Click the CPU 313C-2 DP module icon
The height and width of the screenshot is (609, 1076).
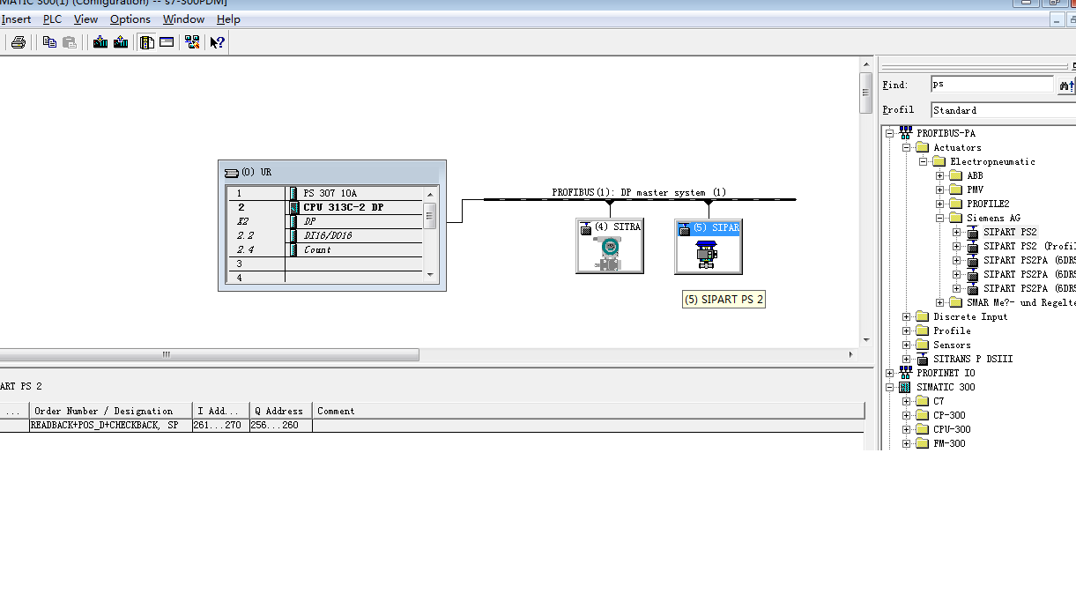pos(293,207)
